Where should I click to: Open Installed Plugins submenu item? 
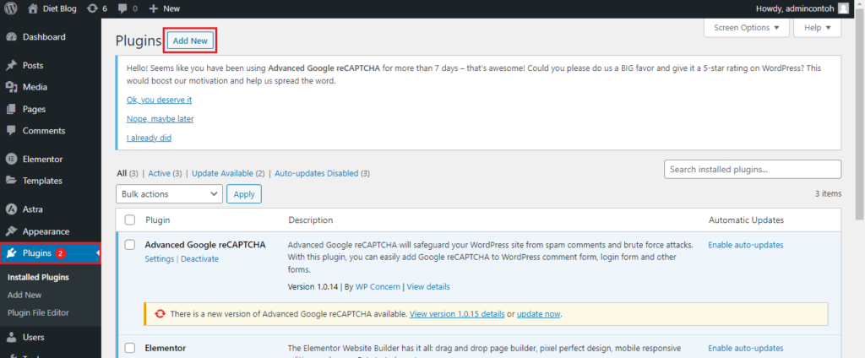click(38, 277)
